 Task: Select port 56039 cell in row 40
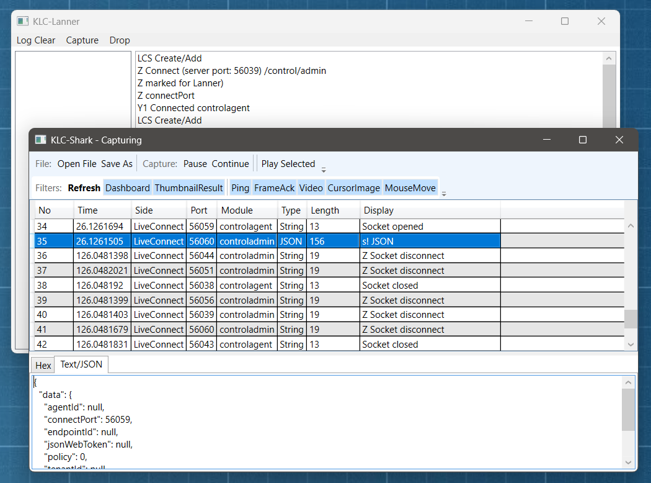pyautogui.click(x=201, y=315)
